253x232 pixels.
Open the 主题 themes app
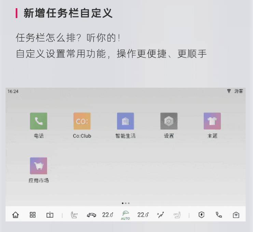click(x=212, y=121)
